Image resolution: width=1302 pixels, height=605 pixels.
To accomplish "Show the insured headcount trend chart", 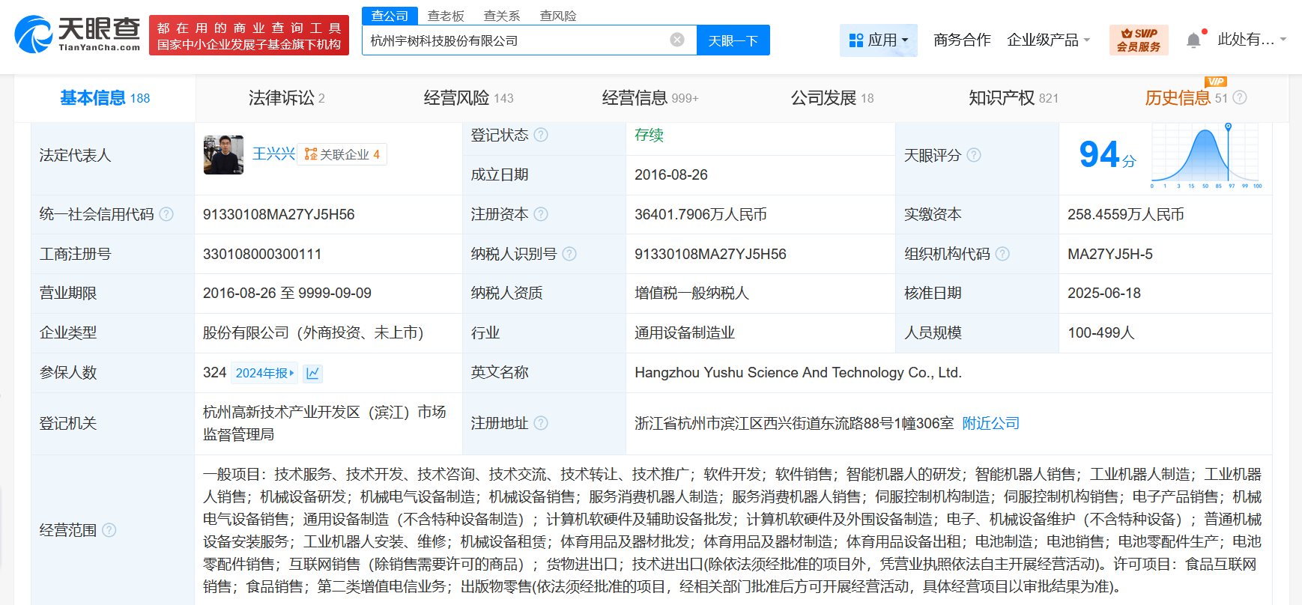I will [x=313, y=373].
